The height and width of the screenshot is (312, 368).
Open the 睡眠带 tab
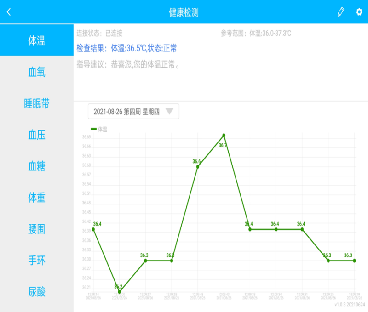(37, 103)
